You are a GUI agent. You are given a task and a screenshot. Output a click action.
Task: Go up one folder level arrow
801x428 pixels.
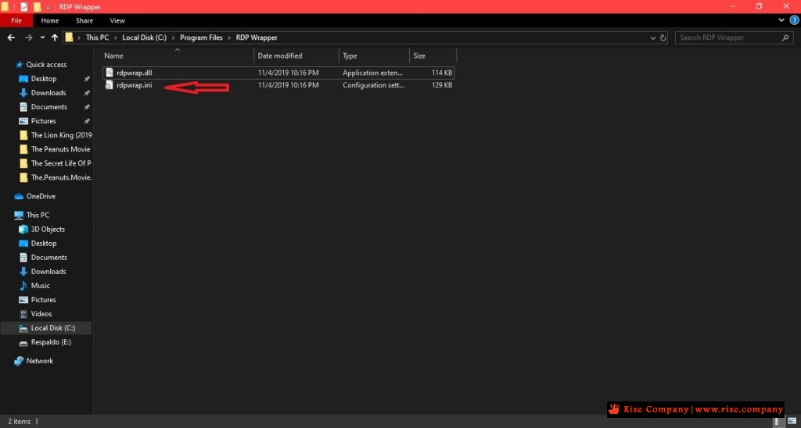(x=55, y=37)
